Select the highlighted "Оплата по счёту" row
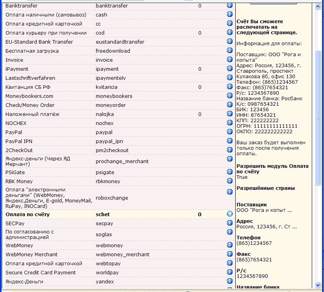Viewport: 324px width, 292px height. point(120,215)
